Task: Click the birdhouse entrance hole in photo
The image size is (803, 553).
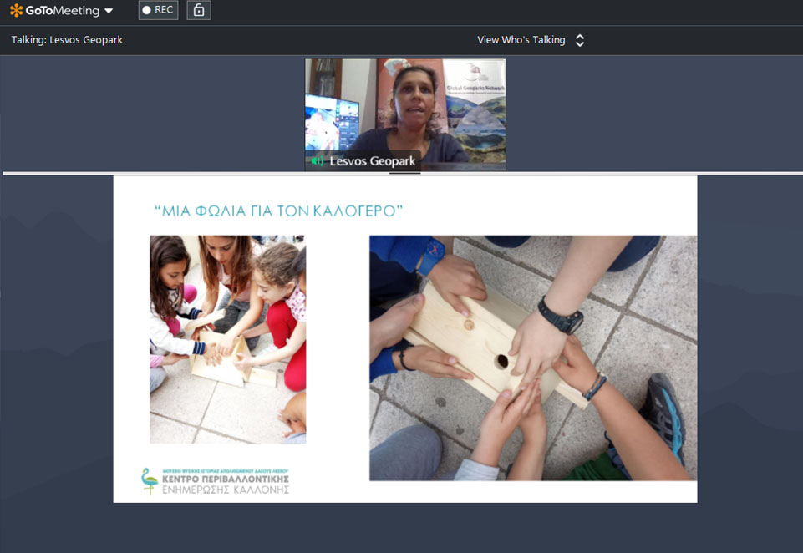Action: click(501, 361)
